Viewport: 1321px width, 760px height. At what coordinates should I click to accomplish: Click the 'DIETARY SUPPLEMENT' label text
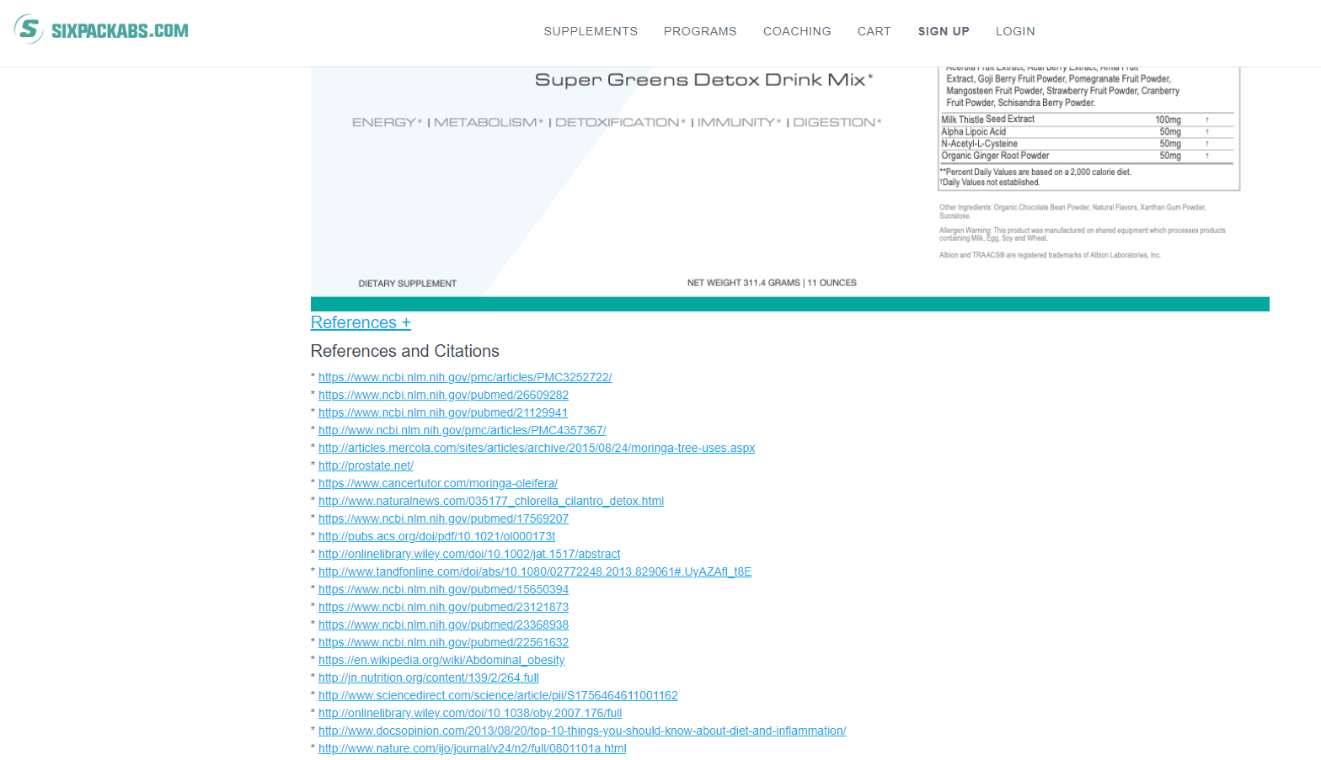[x=408, y=284]
